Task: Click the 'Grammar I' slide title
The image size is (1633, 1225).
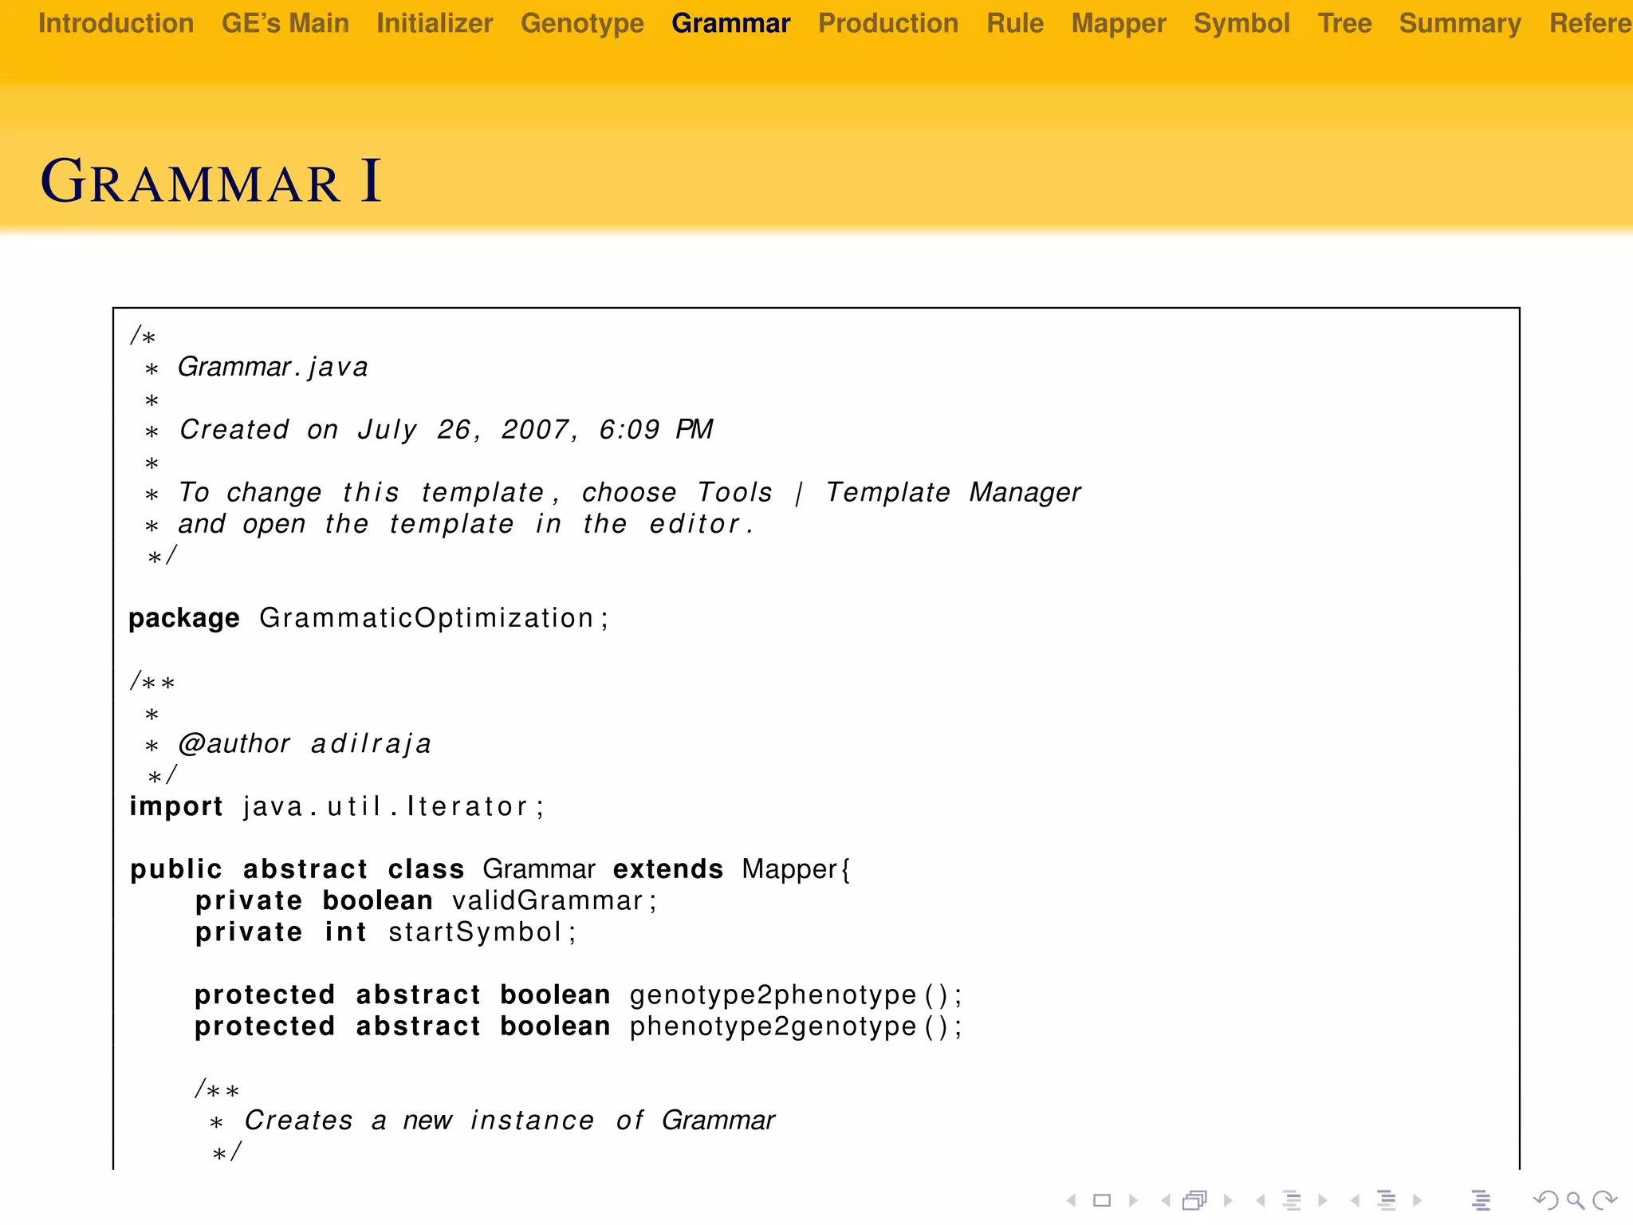Action: click(211, 181)
